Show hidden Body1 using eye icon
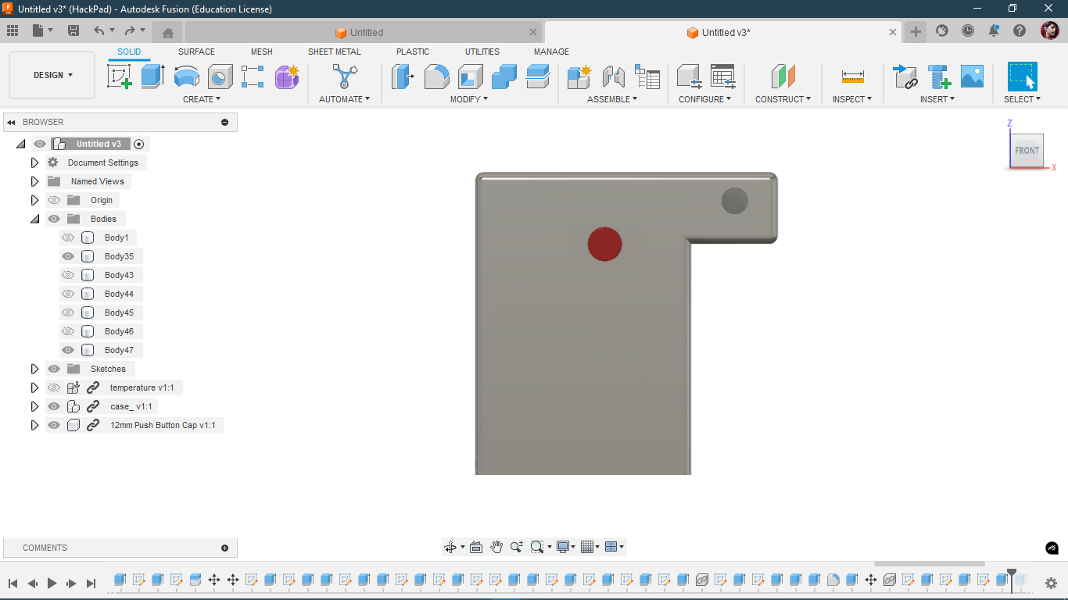Image resolution: width=1068 pixels, height=600 pixels. coord(68,237)
